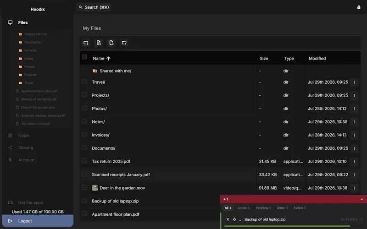Expand Documents folder in sidebar tree
This screenshot has height=229, width=367.
coord(13,42)
